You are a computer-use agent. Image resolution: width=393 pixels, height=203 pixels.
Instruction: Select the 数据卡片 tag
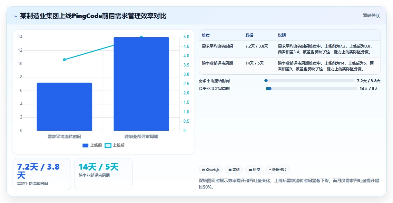coord(278,170)
